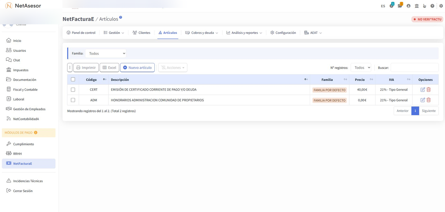Check the box for the ADM row

tap(73, 100)
